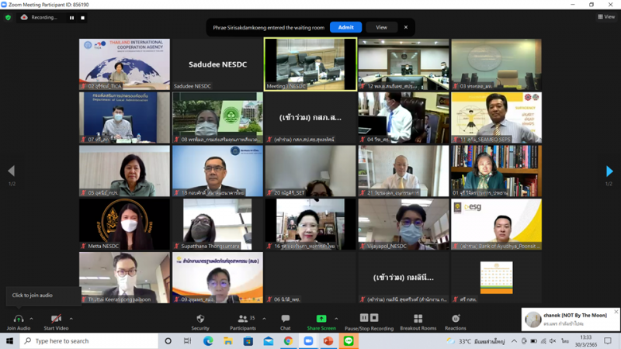Expand share screen options arrow
621x349 pixels.
click(x=336, y=319)
